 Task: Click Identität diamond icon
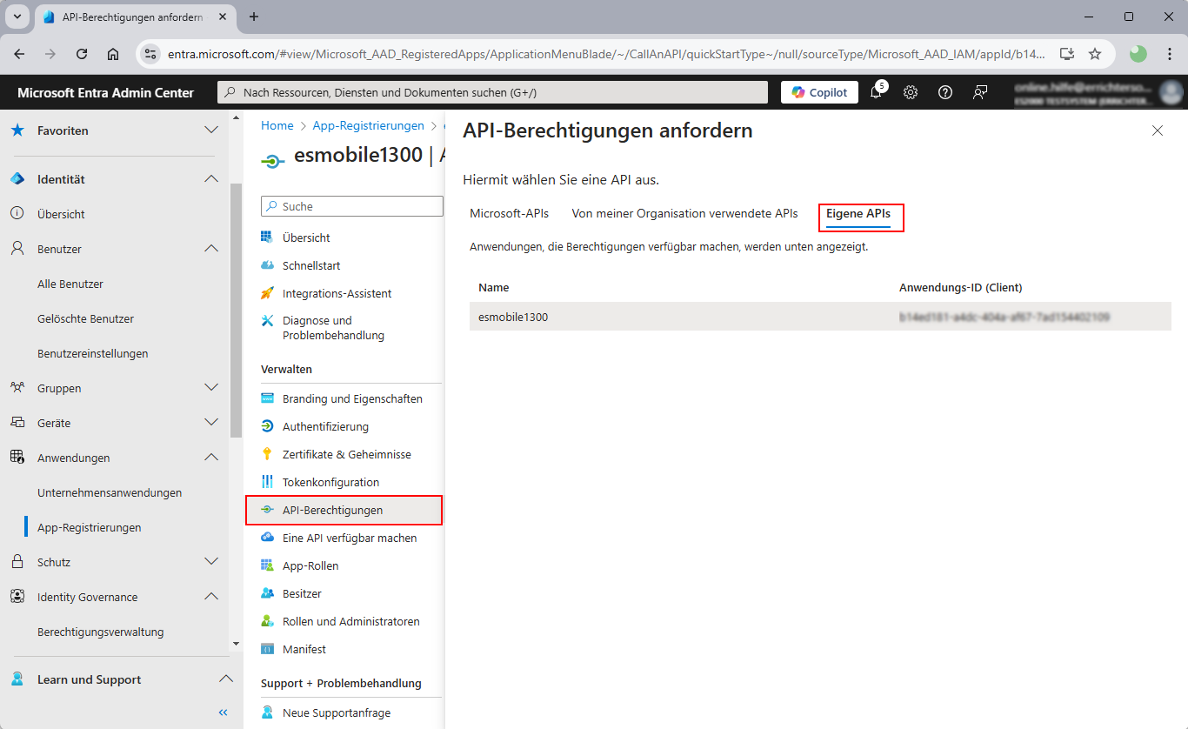[x=17, y=179]
